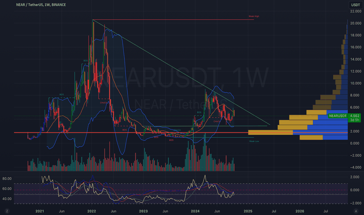Click the 22.000 price axis label
The image size is (364, 215).
[356, 11]
